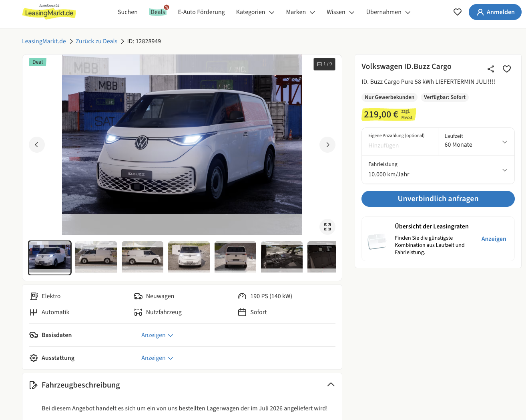Open the Marken menu

pyautogui.click(x=300, y=12)
